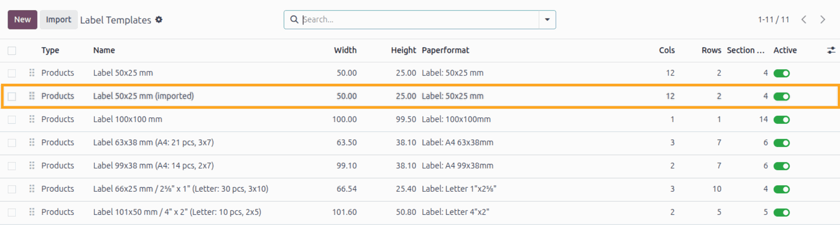The image size is (840, 225).
Task: Click drag handle of Label 50x25 mm (imported)
Action: [31, 96]
